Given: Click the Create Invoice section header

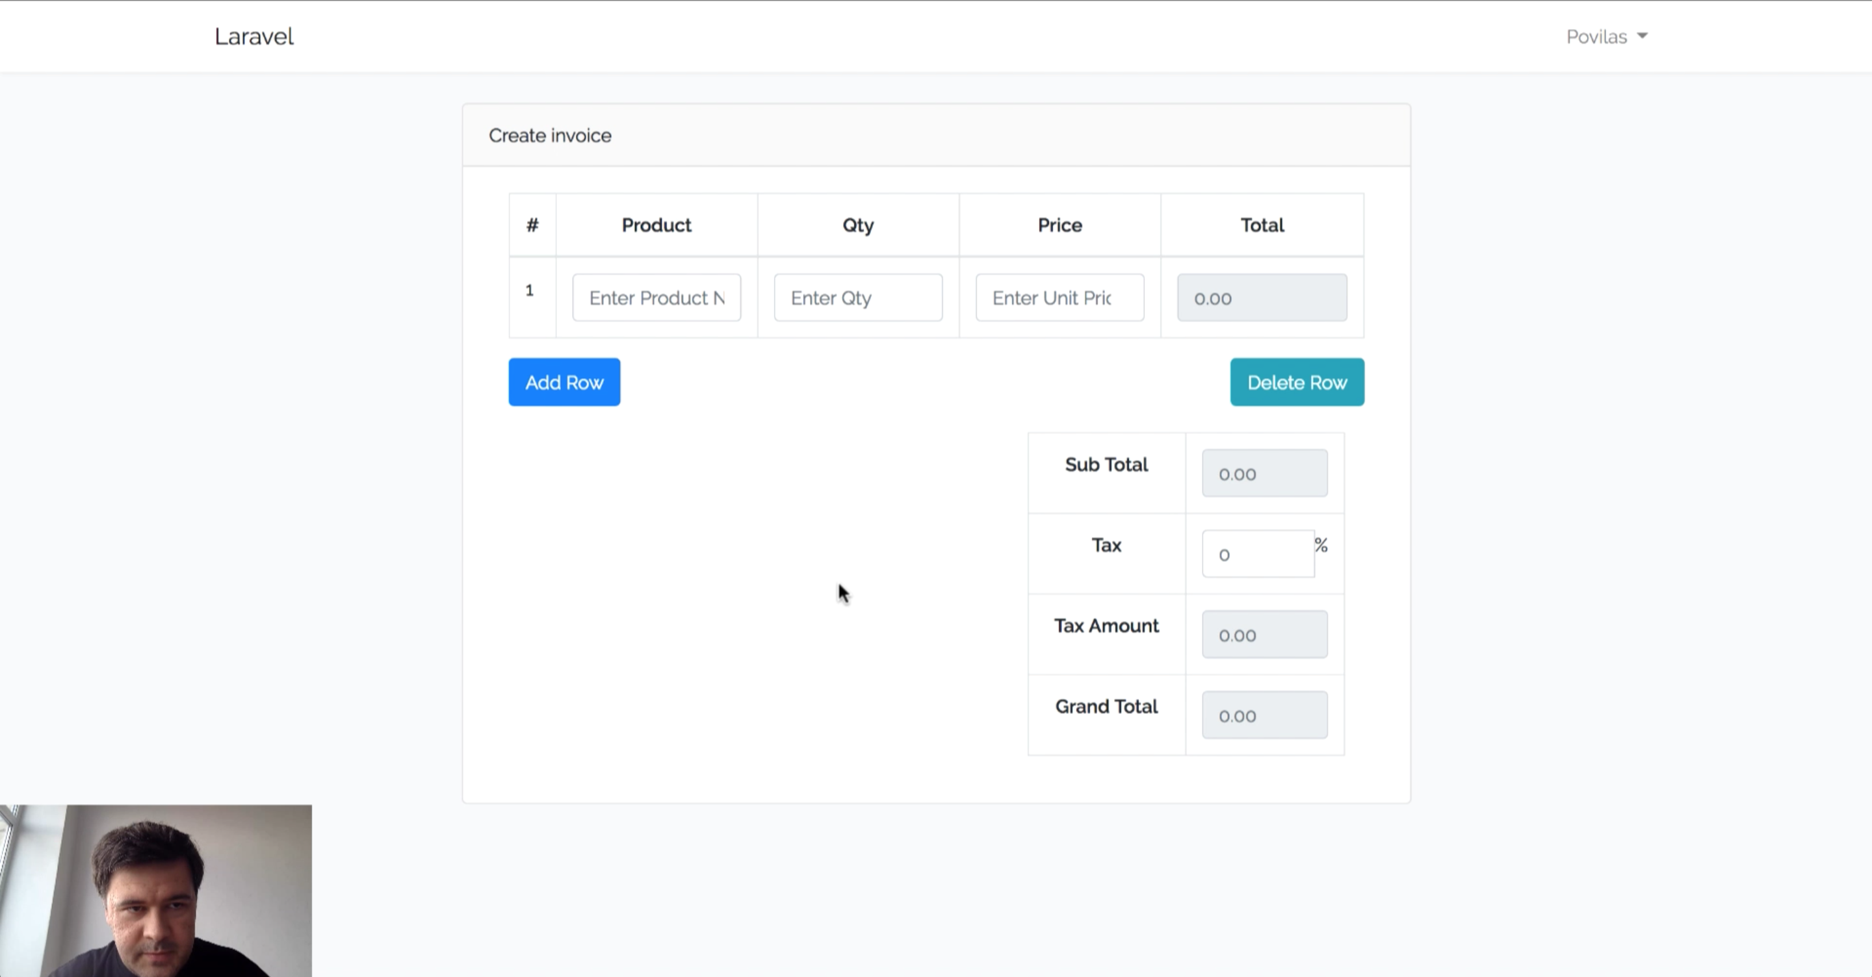Looking at the screenshot, I should point(550,135).
